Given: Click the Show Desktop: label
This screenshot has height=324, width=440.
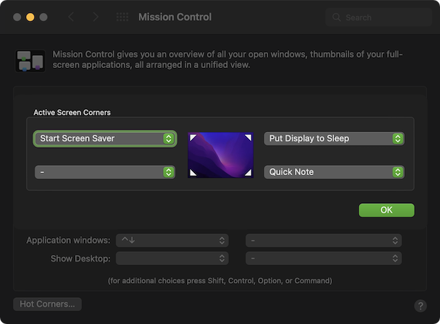Looking at the screenshot, I should coord(80,258).
